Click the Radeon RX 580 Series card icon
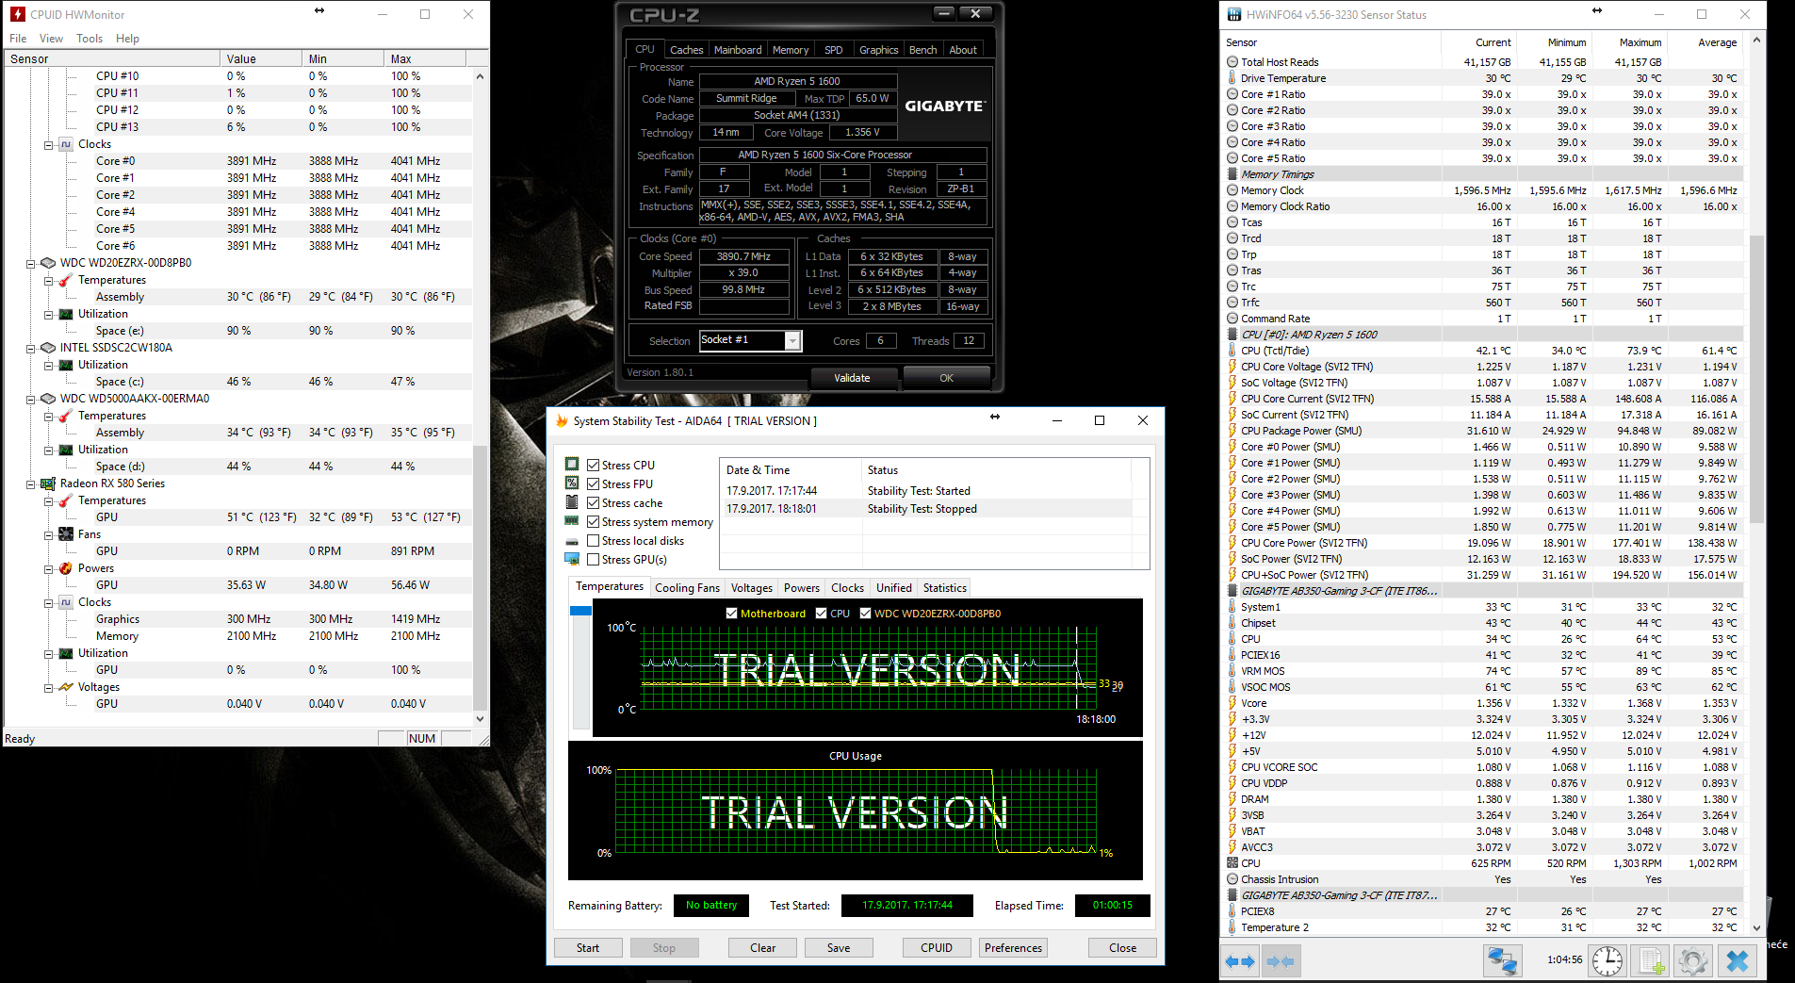Viewport: 1795px width, 983px height. [x=48, y=483]
